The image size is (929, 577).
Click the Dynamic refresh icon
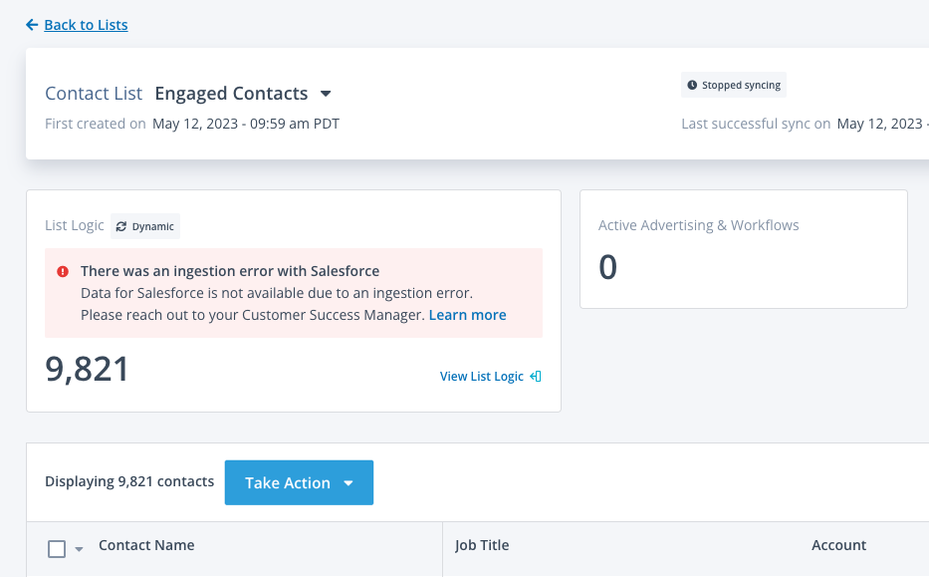(x=121, y=226)
